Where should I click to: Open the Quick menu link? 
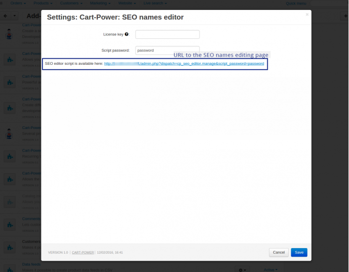296,3
